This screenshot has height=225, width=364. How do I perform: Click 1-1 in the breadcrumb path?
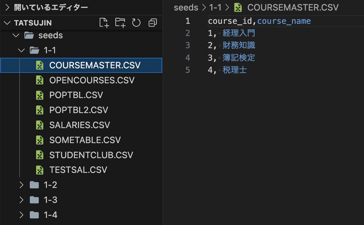tap(215, 7)
